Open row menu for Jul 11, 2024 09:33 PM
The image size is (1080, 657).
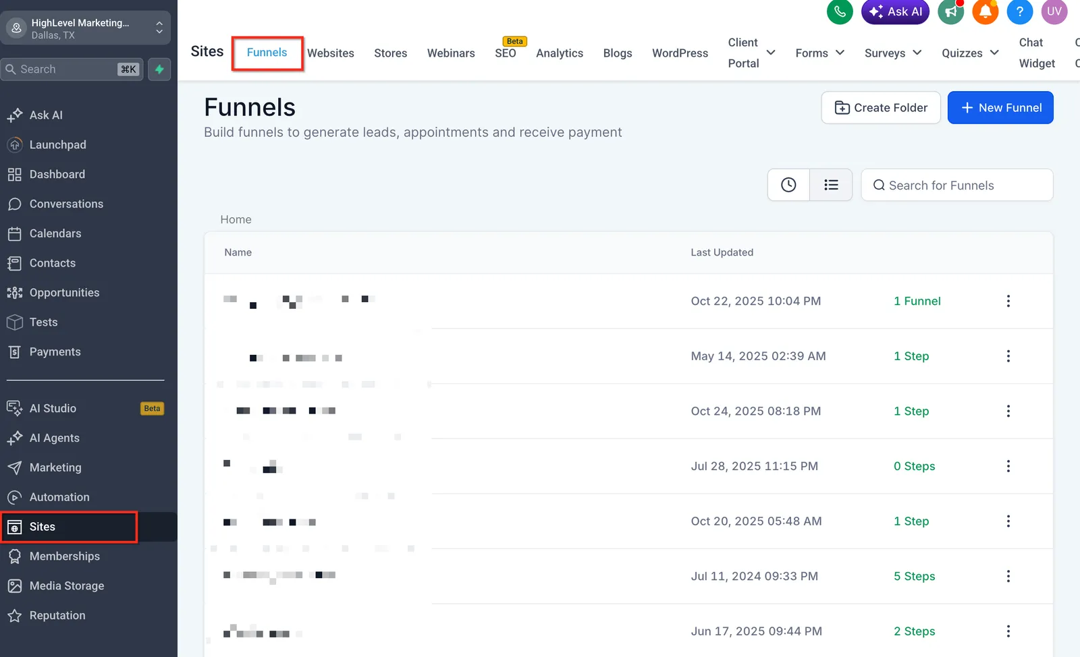1008,576
